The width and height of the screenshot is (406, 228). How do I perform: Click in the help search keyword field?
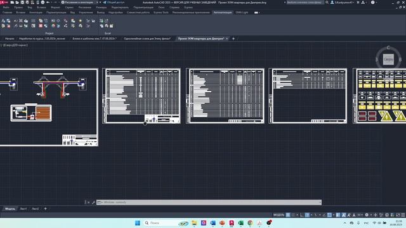(x=305, y=3)
